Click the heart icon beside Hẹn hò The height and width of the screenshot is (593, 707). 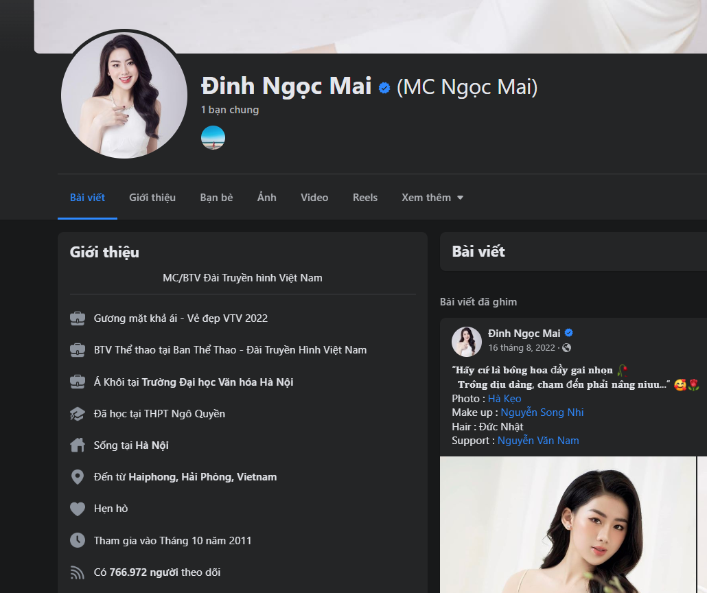click(x=78, y=509)
